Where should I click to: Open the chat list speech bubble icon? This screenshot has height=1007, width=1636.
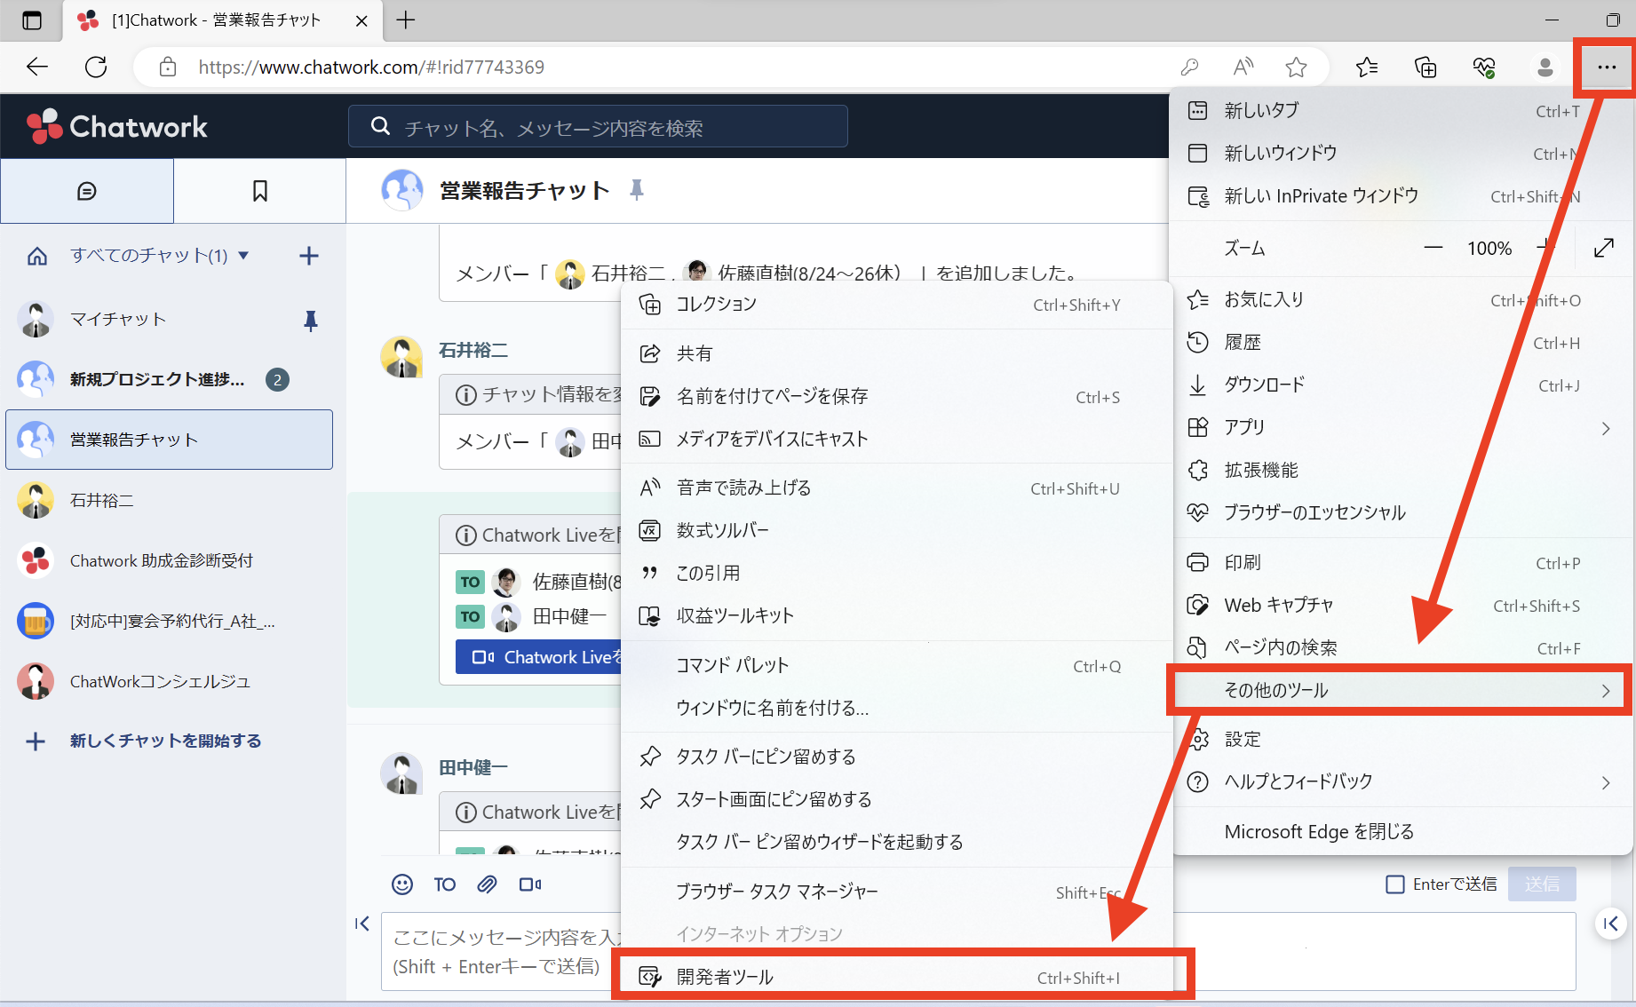point(86,190)
